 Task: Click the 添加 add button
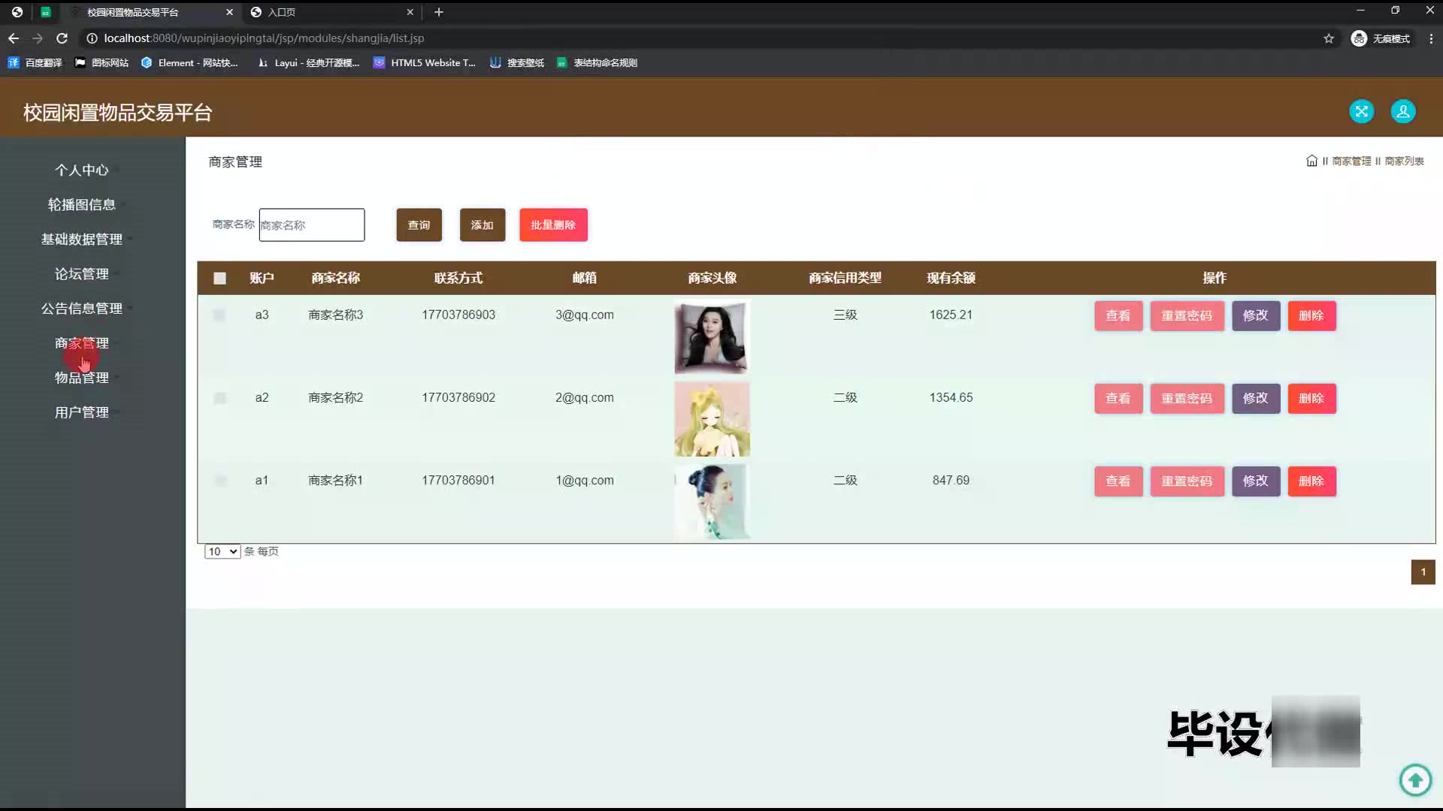point(483,225)
